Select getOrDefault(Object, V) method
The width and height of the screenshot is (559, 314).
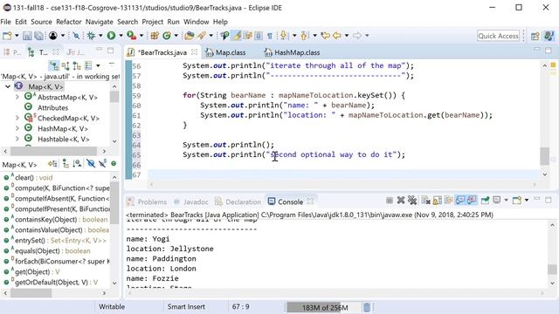[51, 283]
